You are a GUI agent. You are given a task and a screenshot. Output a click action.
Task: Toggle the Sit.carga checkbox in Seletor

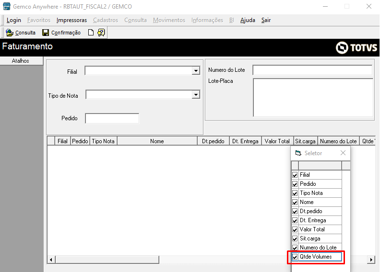[295, 238]
